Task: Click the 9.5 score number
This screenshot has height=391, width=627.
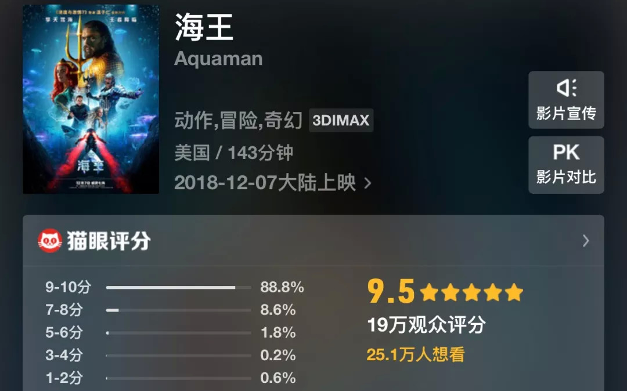Action: [x=391, y=292]
